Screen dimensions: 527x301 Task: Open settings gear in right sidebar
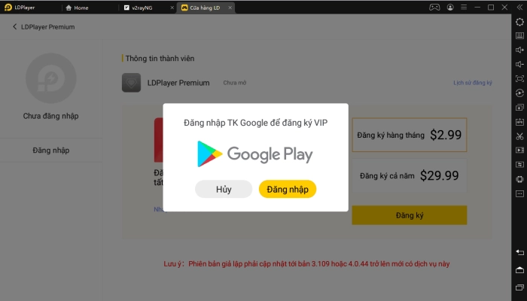point(519,22)
